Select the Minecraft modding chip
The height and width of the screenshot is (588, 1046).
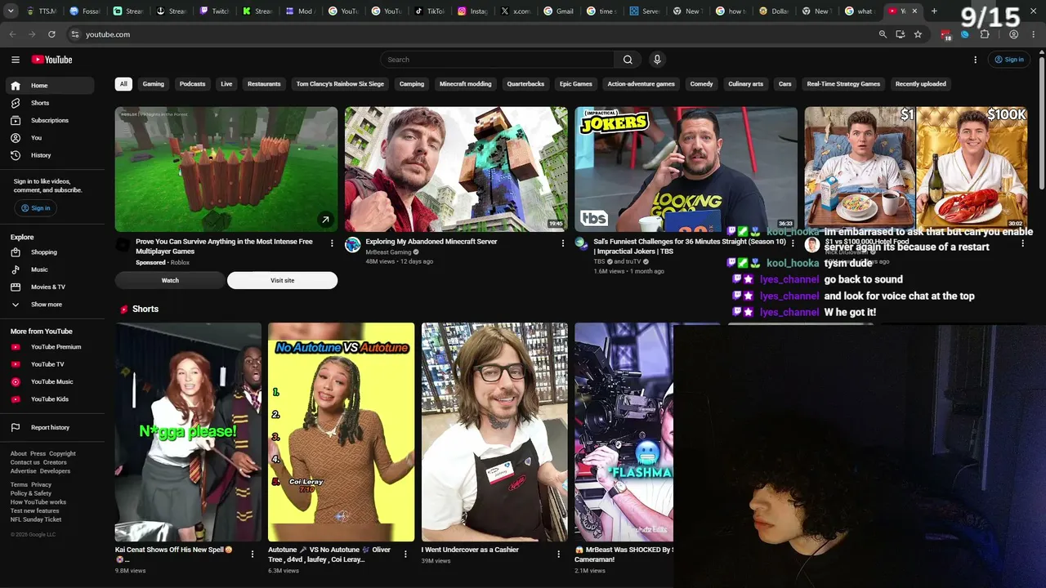466,84
